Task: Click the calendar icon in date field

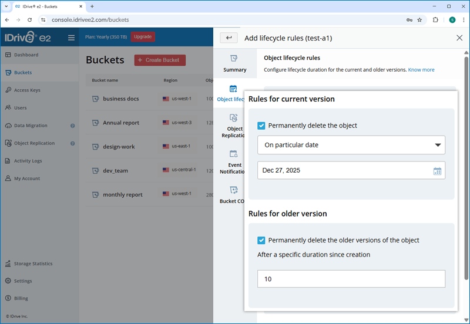Action: tap(437, 171)
